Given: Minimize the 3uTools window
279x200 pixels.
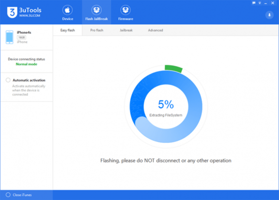Looking at the screenshot, I should point(266,3).
